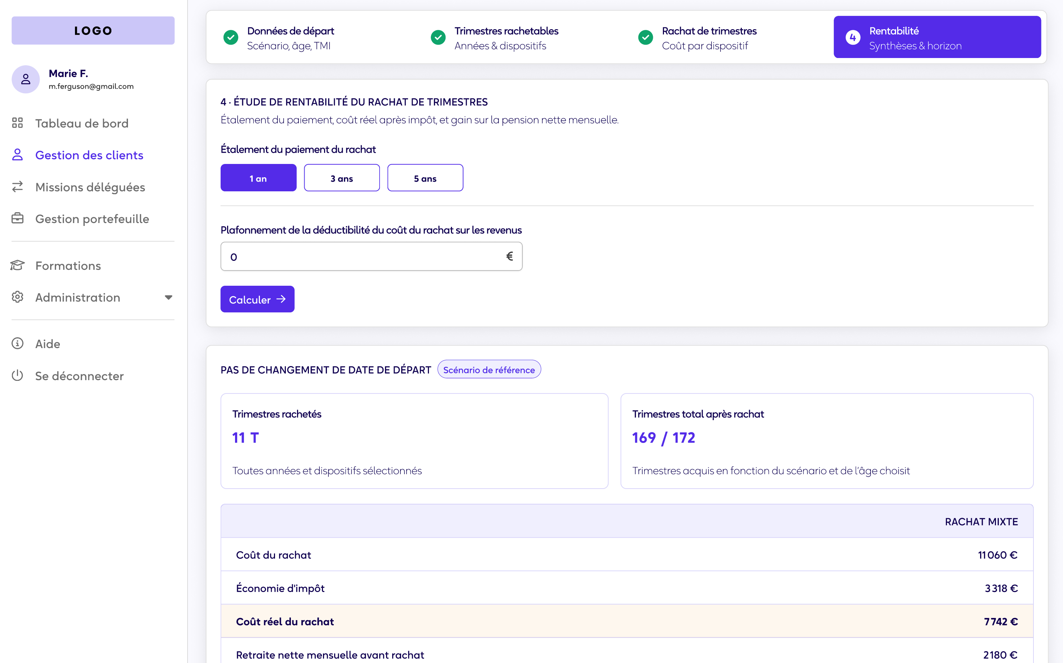Click the Scénario de référence badge
Image resolution: width=1063 pixels, height=663 pixels.
tap(489, 370)
